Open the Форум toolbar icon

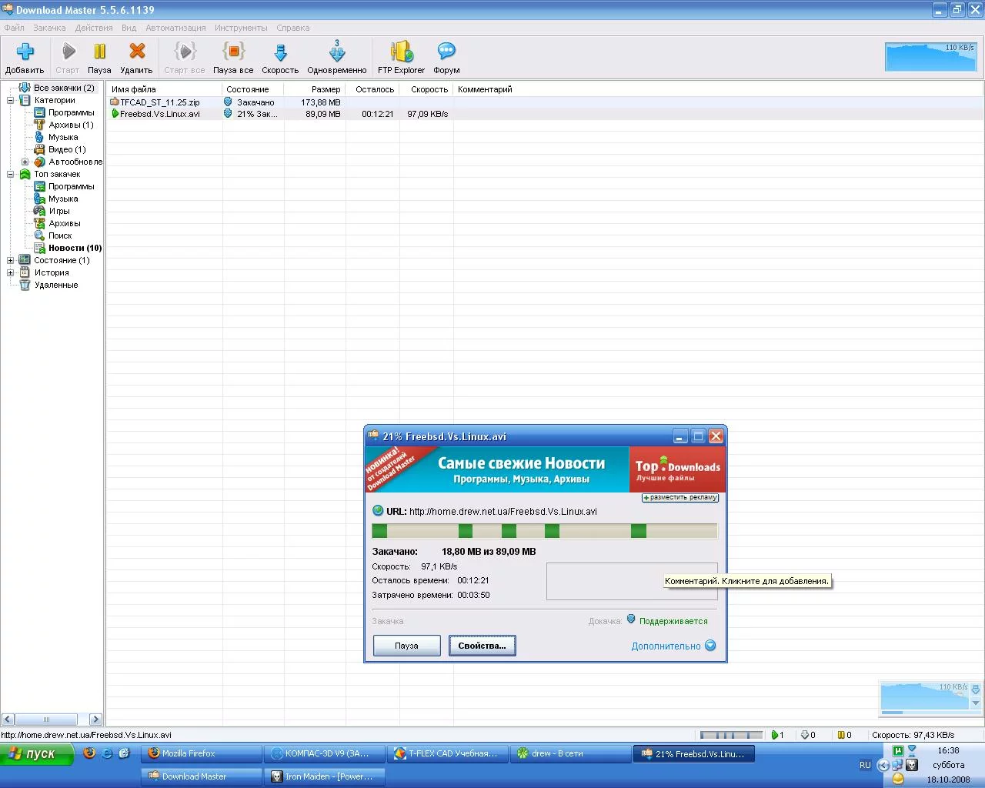(x=446, y=58)
